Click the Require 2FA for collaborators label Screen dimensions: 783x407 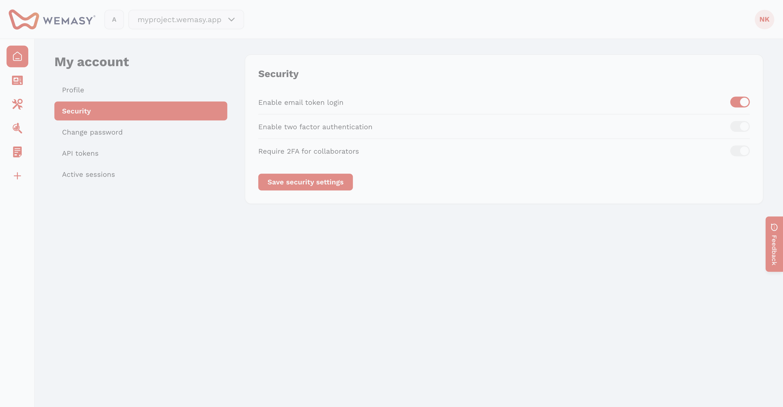308,151
